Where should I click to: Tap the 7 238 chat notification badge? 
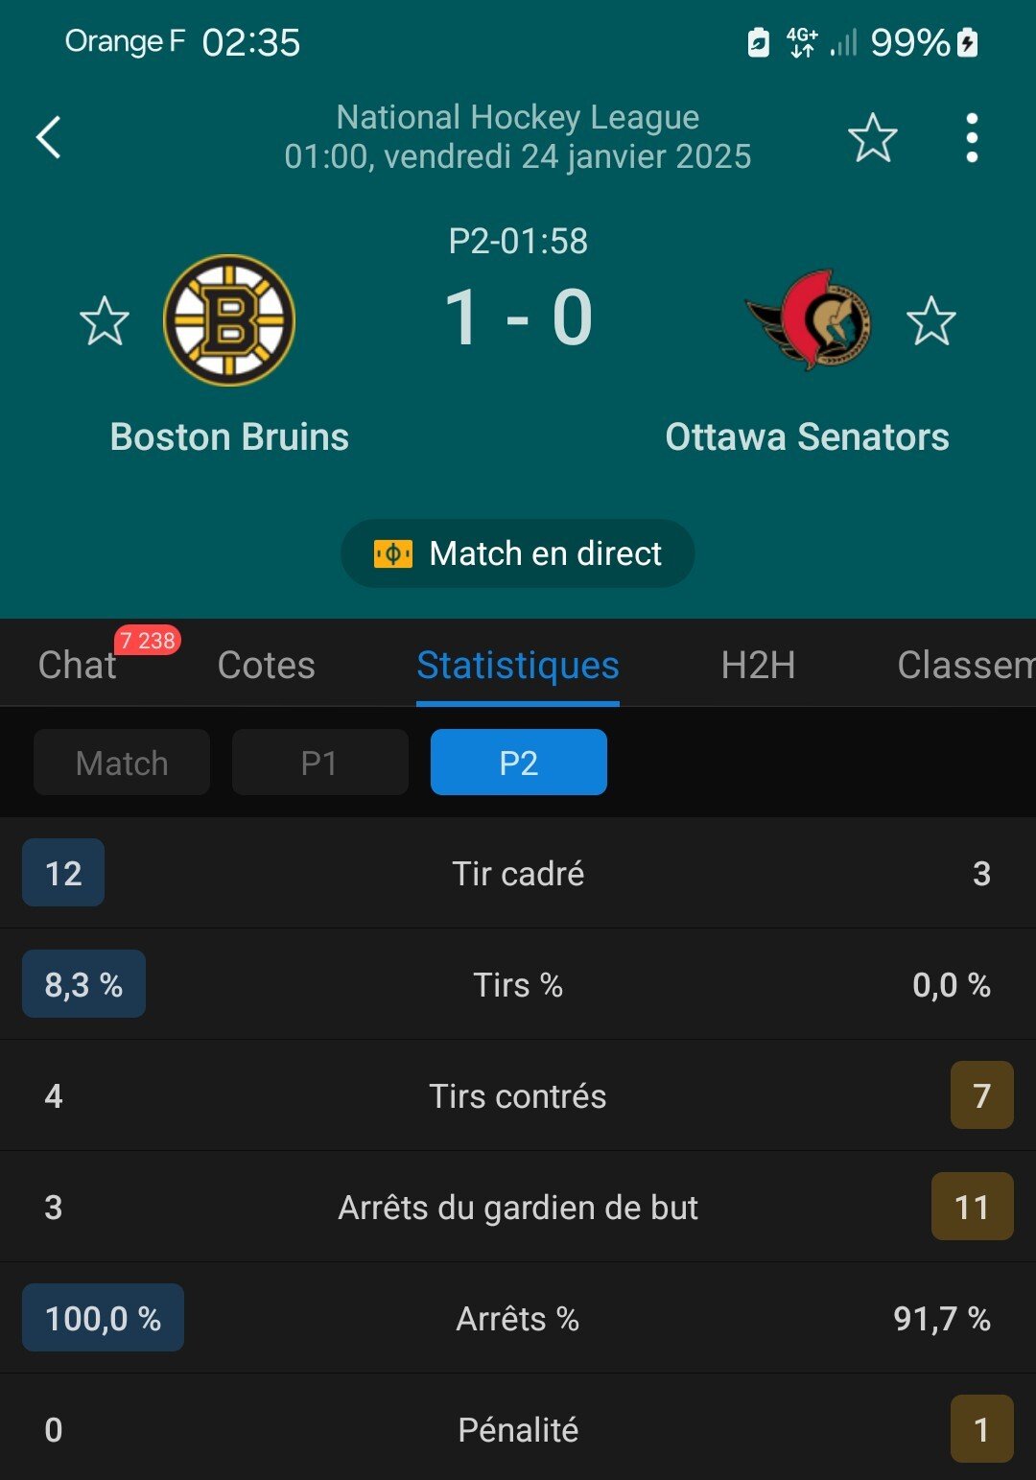coord(148,640)
